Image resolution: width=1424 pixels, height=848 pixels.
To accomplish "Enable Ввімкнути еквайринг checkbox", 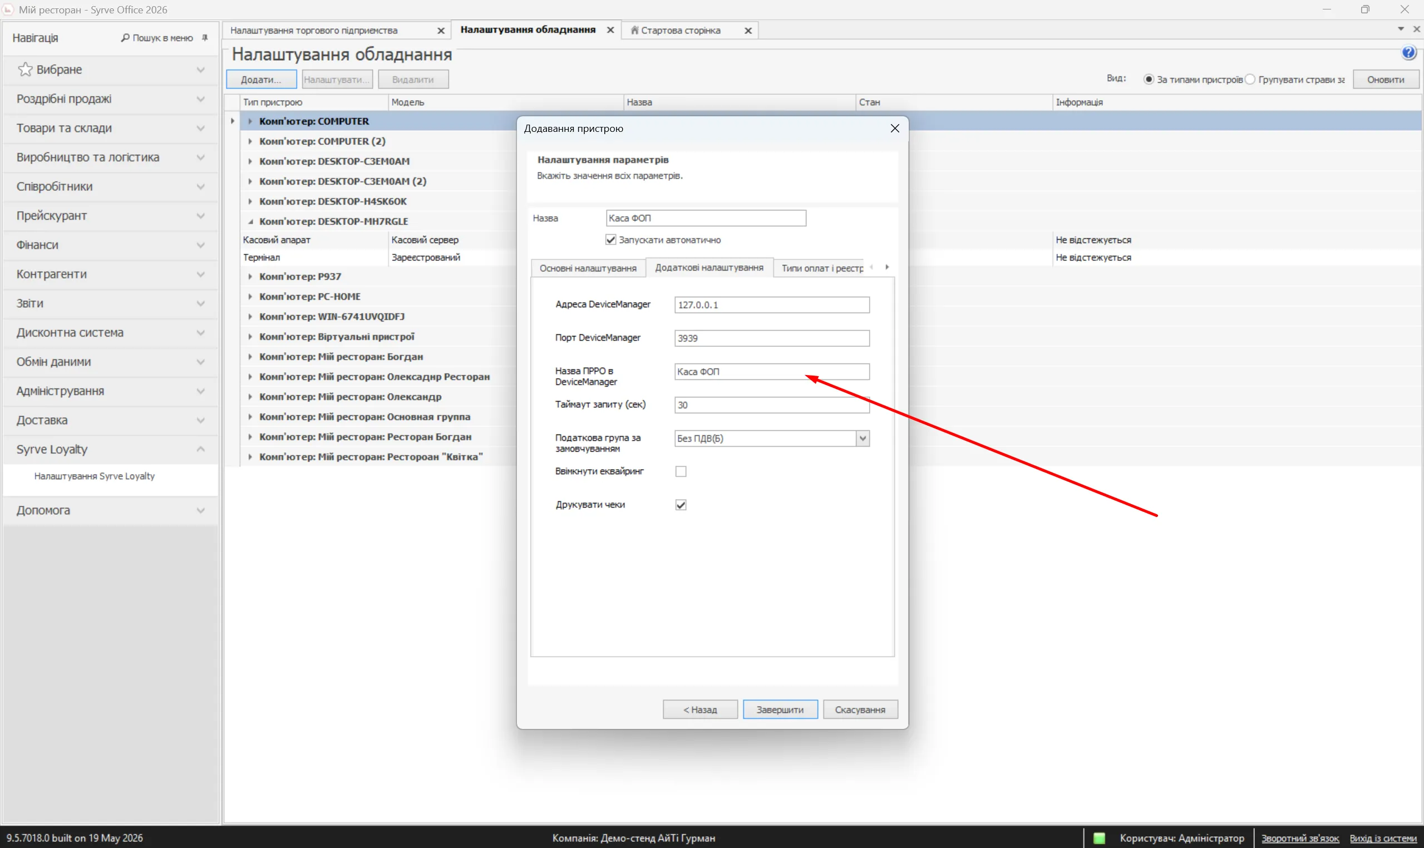I will 681,471.
